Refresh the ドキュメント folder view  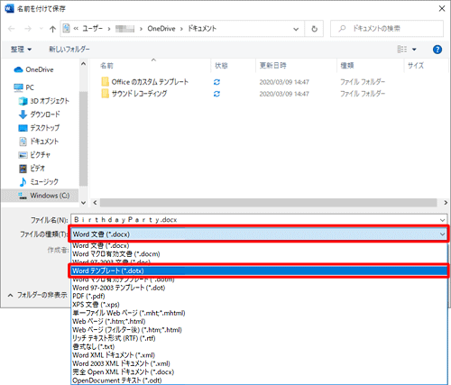coord(314,29)
